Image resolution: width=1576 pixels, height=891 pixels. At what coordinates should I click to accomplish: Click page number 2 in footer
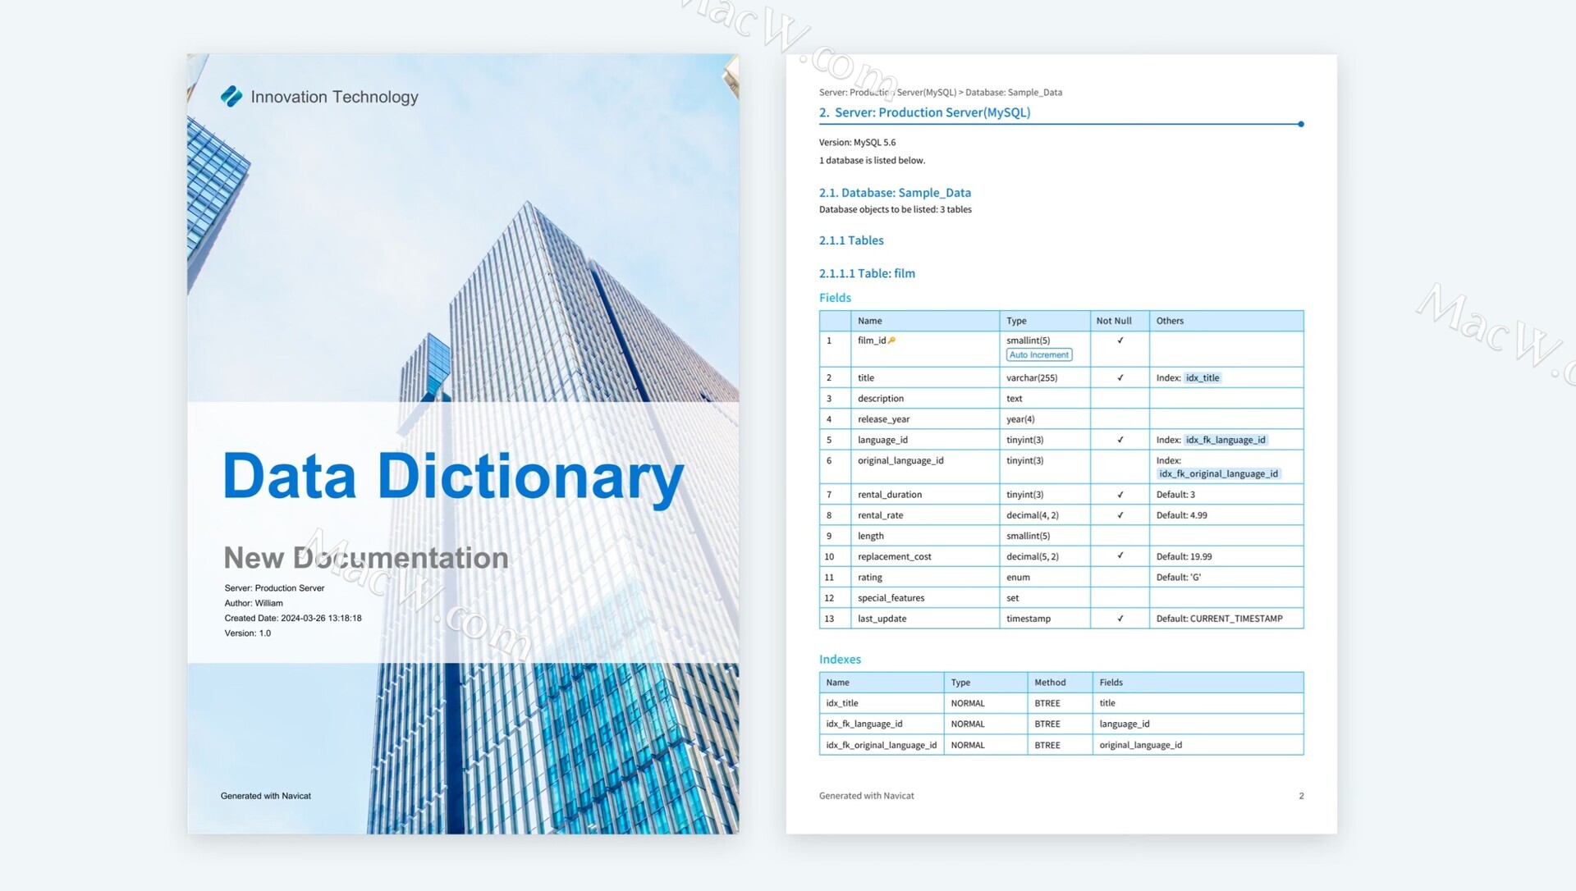pyautogui.click(x=1301, y=797)
